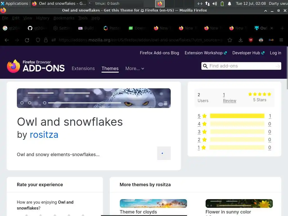
Task: Open the History menu
Action: [43, 18]
